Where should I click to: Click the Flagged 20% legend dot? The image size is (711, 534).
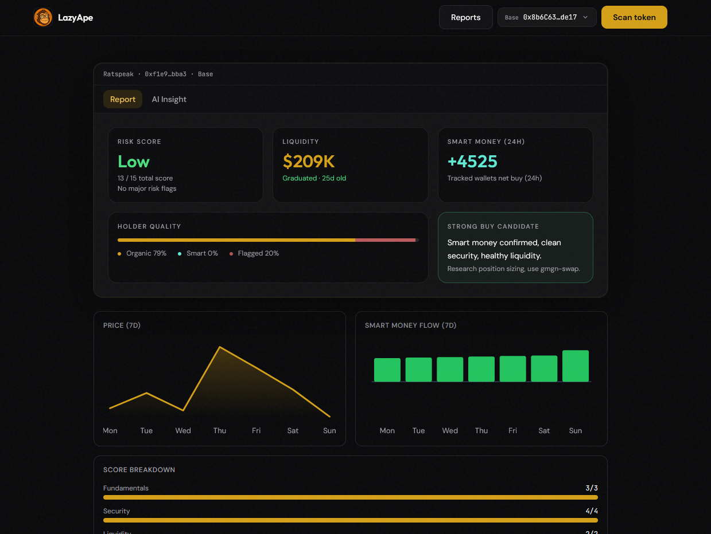click(x=231, y=254)
